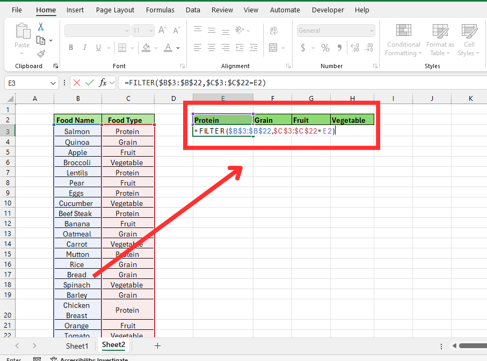This screenshot has width=487, height=361.
Task: Click the horizontal scrollbar at bottom right
Action: point(473,346)
